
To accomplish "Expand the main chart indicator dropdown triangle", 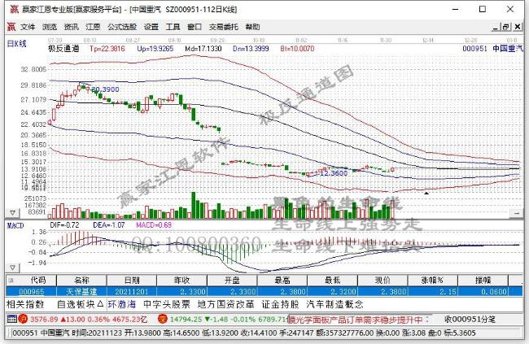I will click(x=12, y=213).
